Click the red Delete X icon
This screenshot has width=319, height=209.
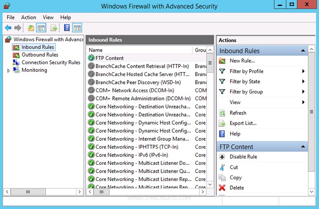tap(222, 188)
